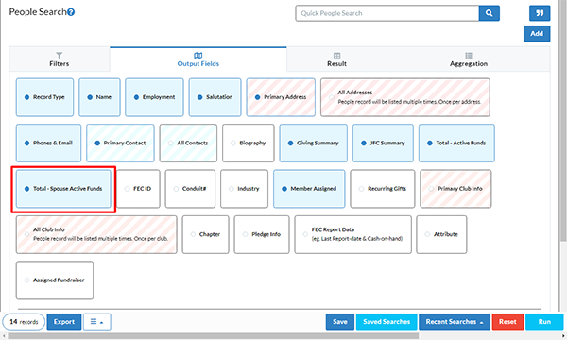Toggle Total - Spouse Active Funds field

(x=63, y=189)
